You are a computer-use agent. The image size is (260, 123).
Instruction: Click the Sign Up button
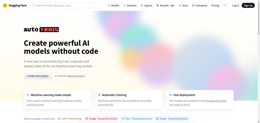(248, 6)
